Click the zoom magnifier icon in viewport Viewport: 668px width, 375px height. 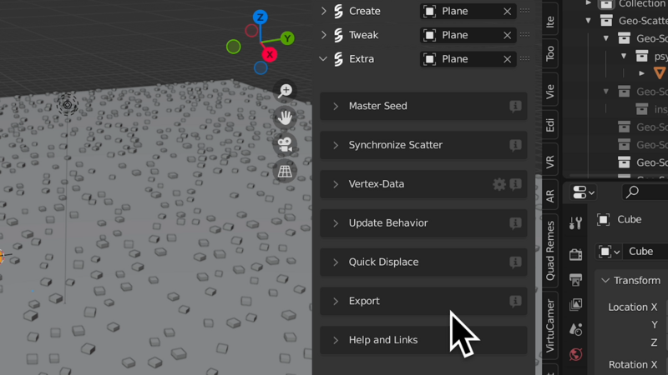(285, 91)
